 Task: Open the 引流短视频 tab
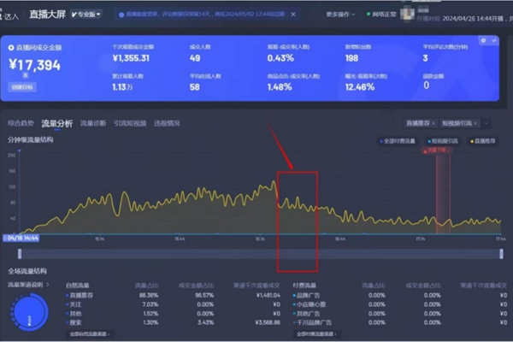130,123
